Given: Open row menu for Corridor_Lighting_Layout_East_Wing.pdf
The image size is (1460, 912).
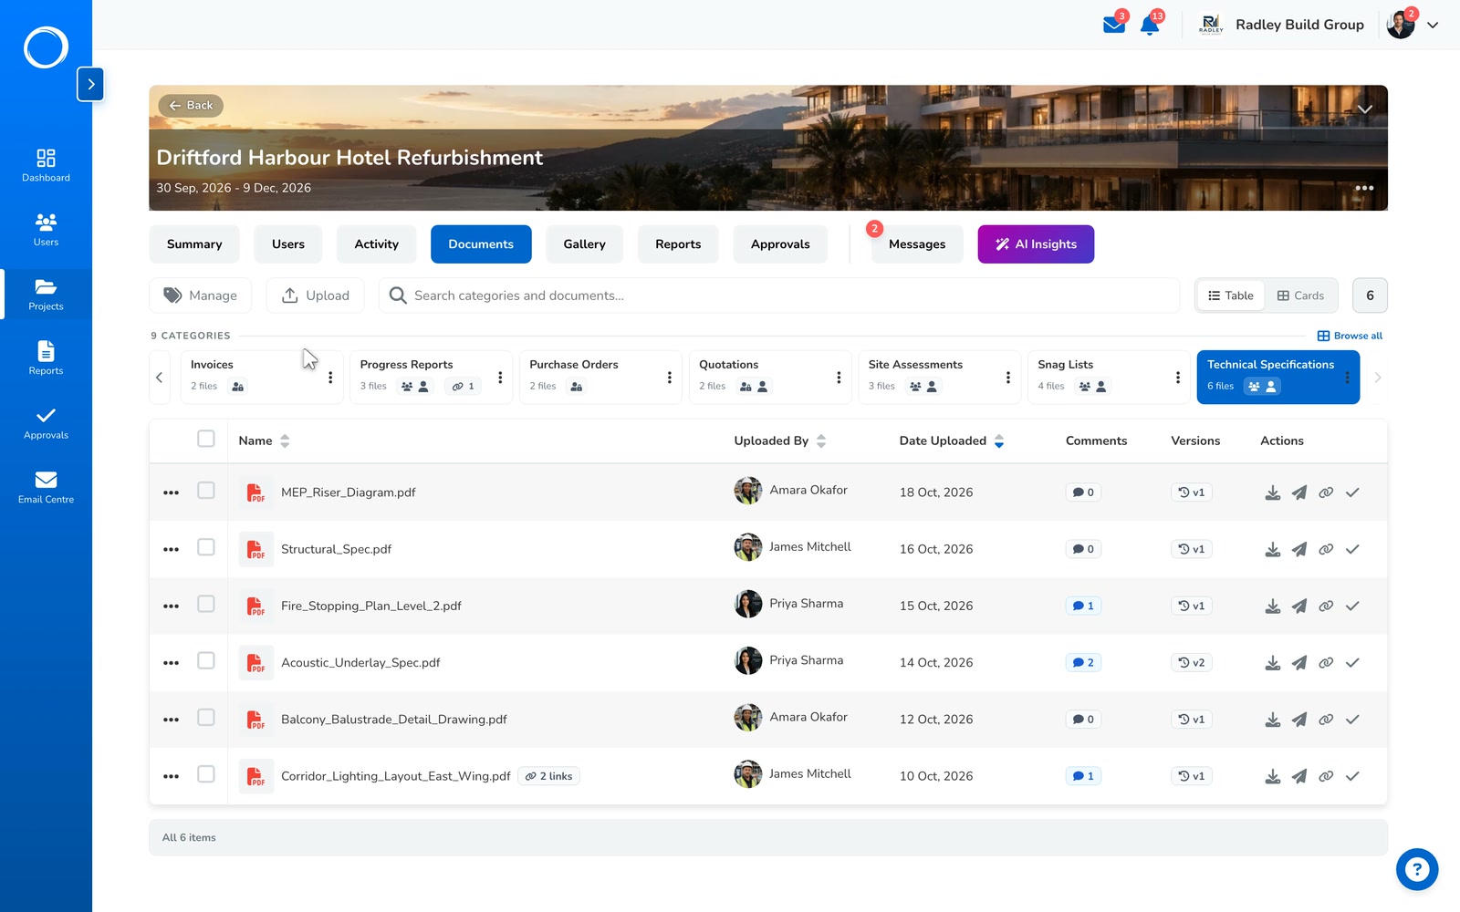Looking at the screenshot, I should click(171, 776).
